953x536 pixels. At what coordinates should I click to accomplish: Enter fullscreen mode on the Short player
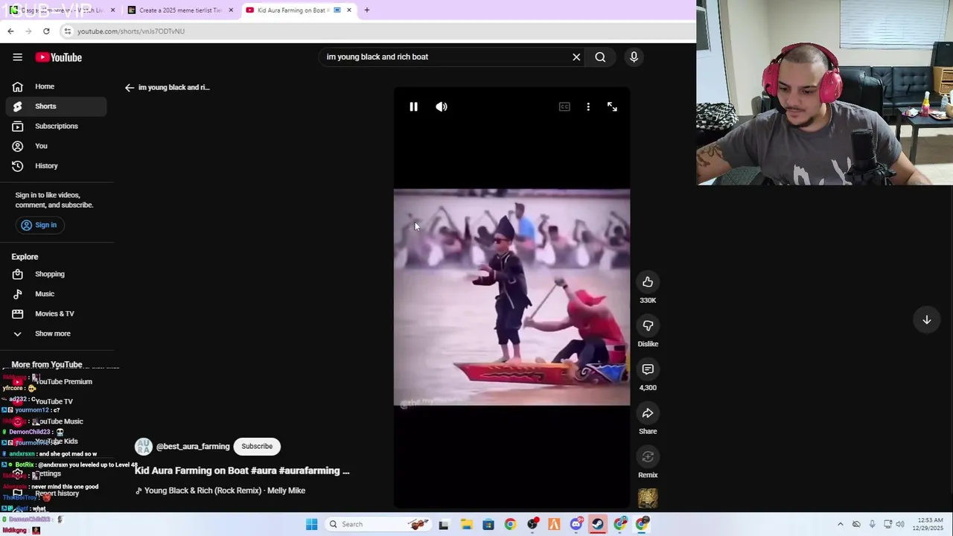tap(612, 106)
